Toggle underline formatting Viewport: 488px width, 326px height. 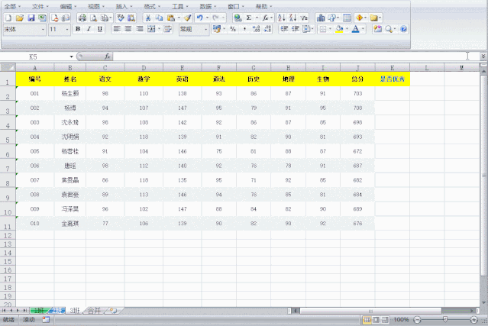coord(100,29)
